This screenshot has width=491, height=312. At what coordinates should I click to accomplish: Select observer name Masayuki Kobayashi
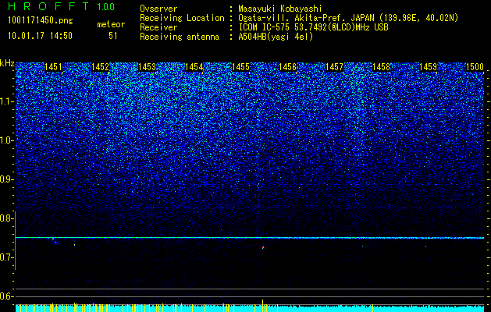280,9
